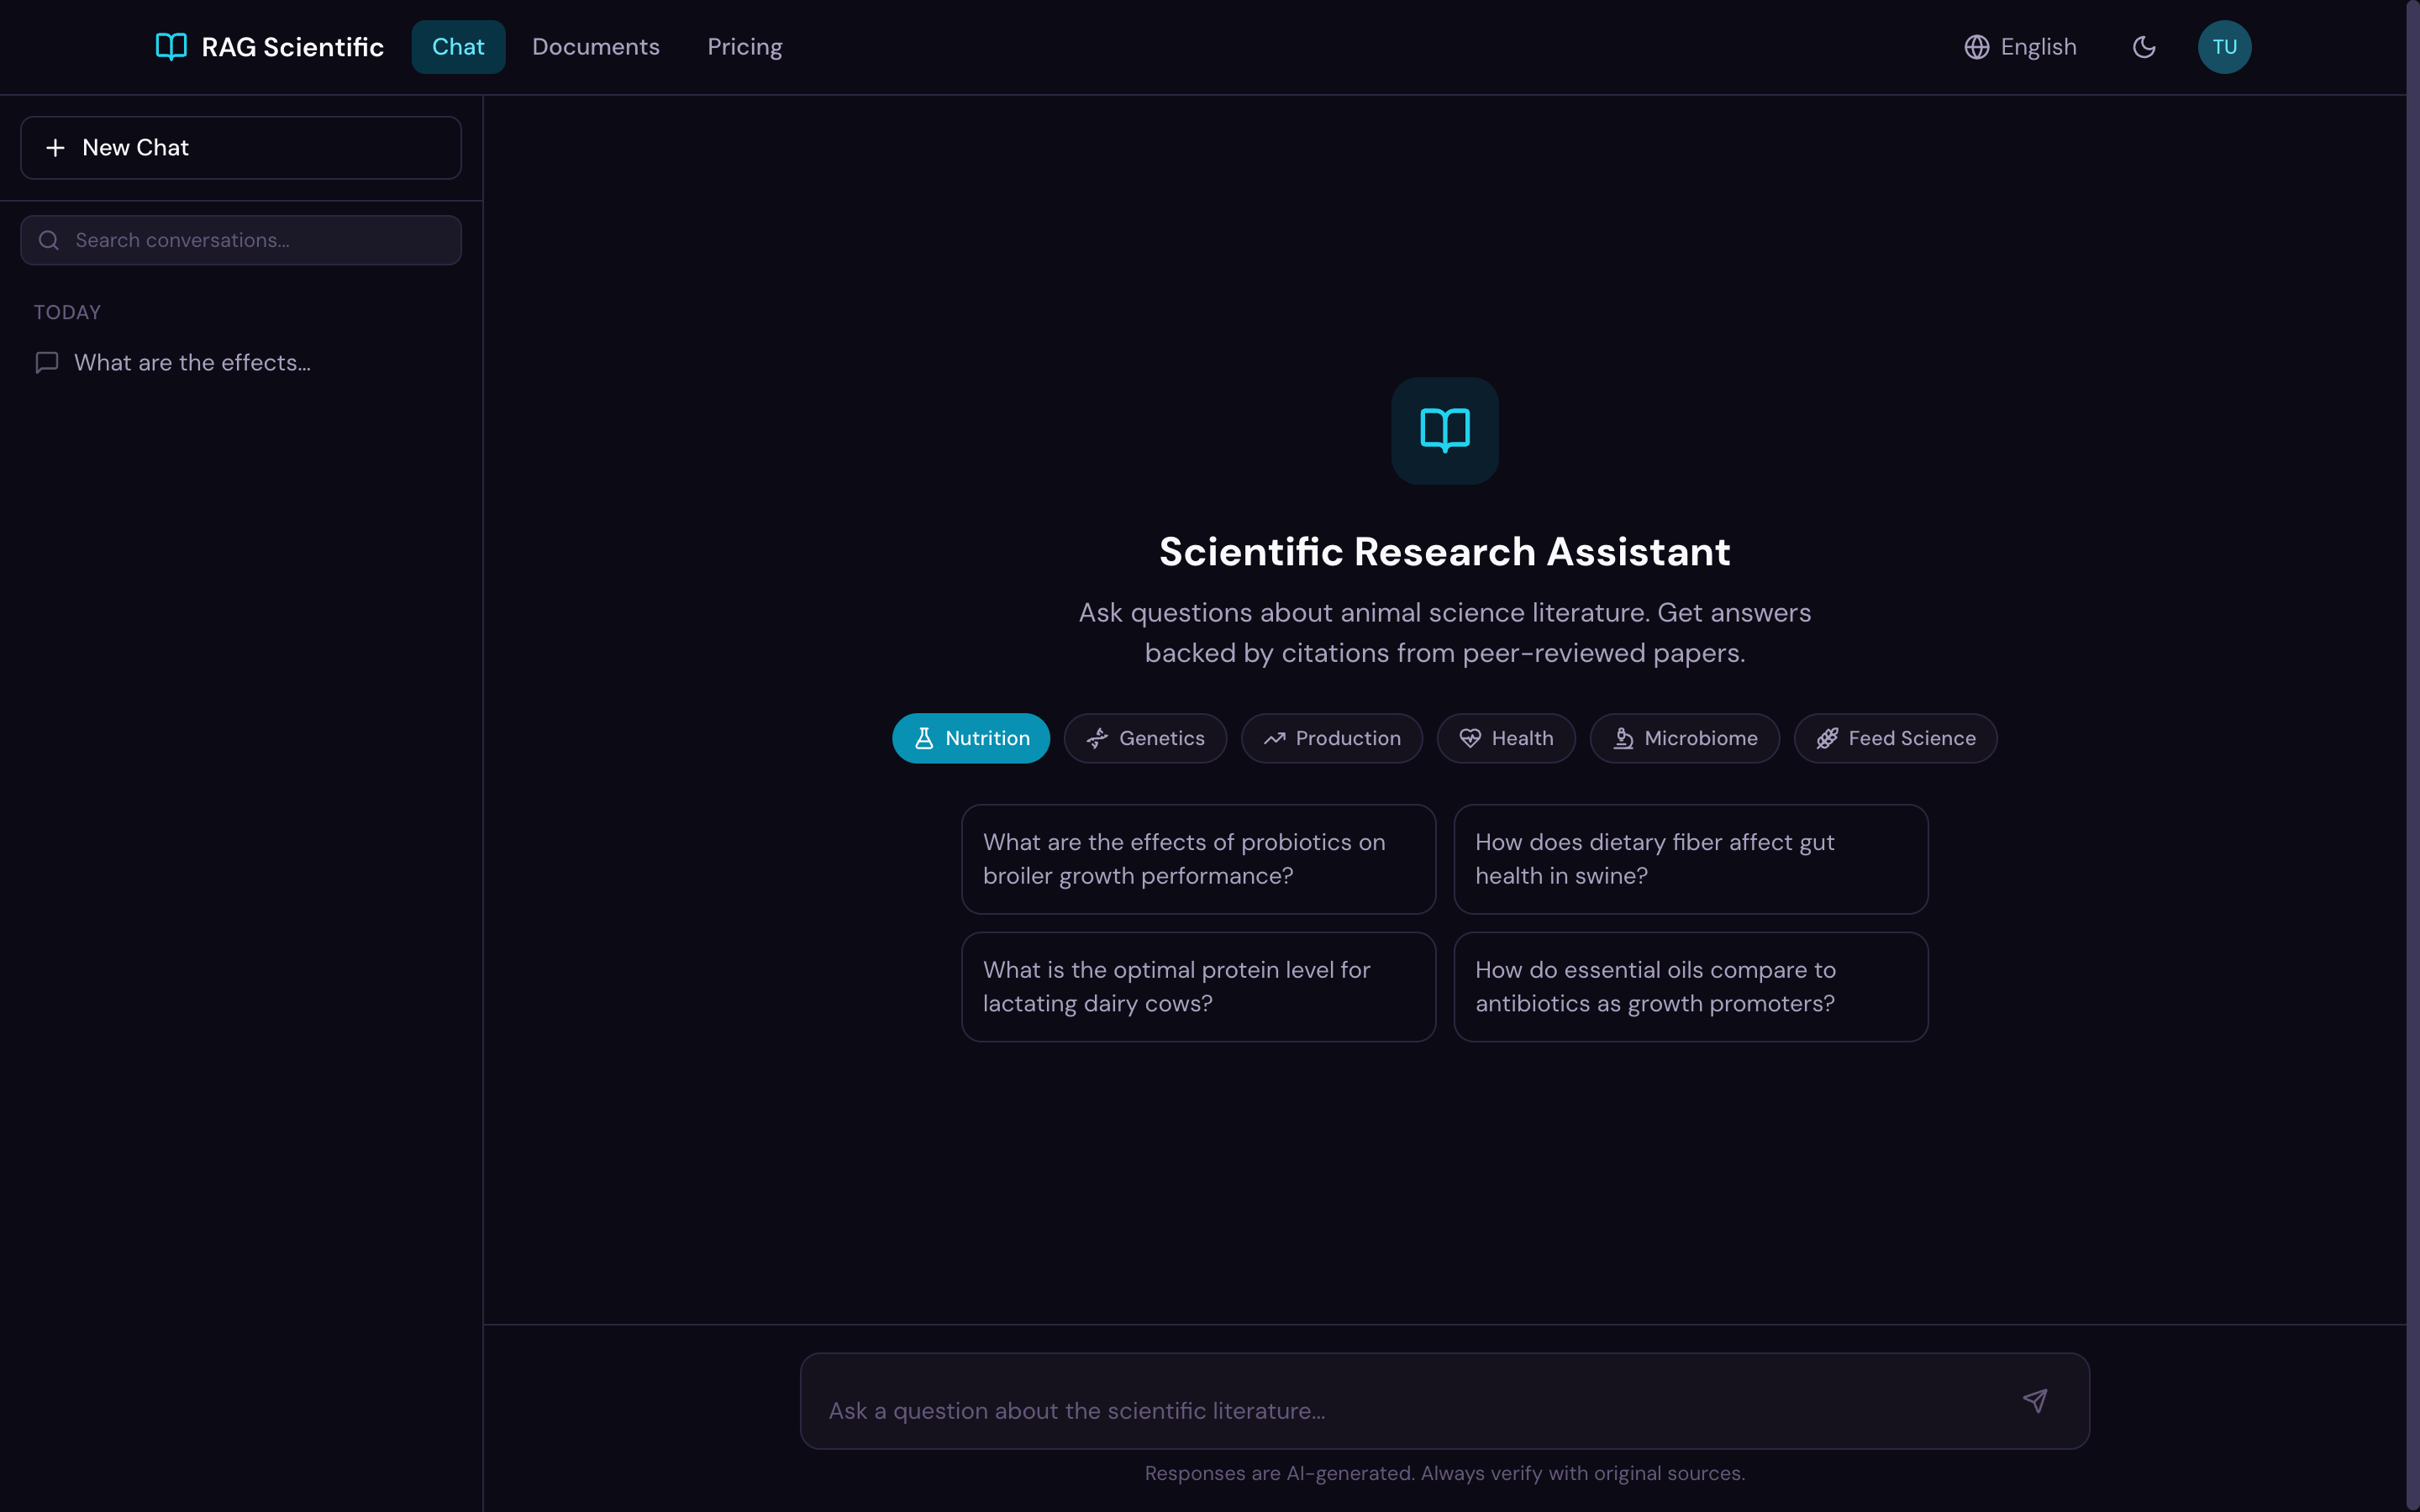The height and width of the screenshot is (1512, 2420).
Task: Open the English language selector
Action: click(2020, 46)
